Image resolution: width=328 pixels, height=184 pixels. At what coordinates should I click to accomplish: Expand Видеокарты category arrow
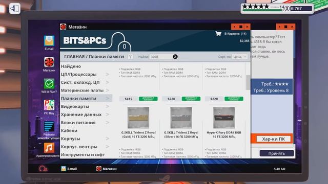click(107, 106)
